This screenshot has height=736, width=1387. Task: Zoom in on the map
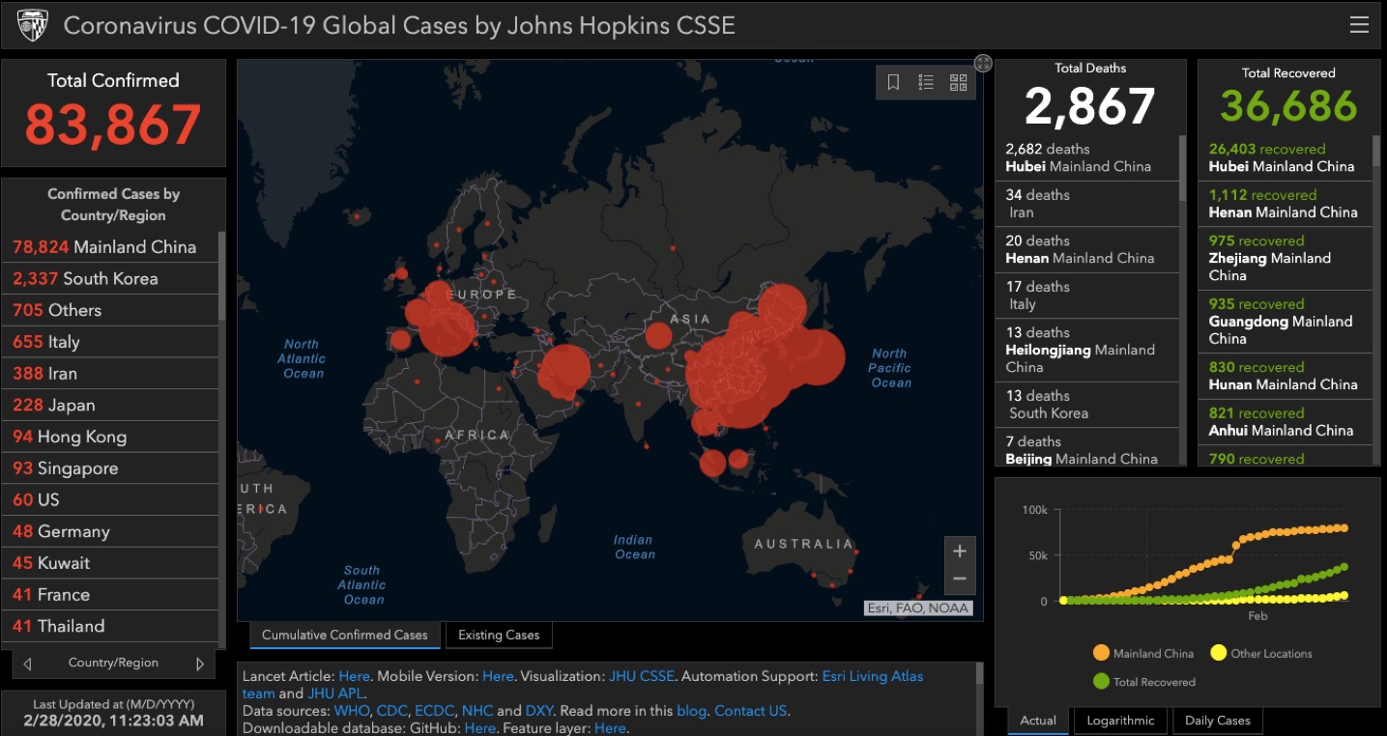point(960,552)
